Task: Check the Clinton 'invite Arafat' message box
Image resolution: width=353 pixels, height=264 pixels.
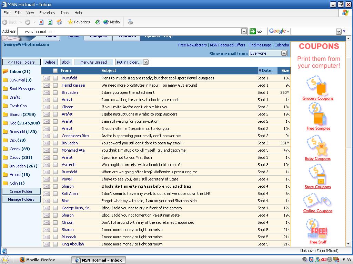Action: [x=55, y=107]
